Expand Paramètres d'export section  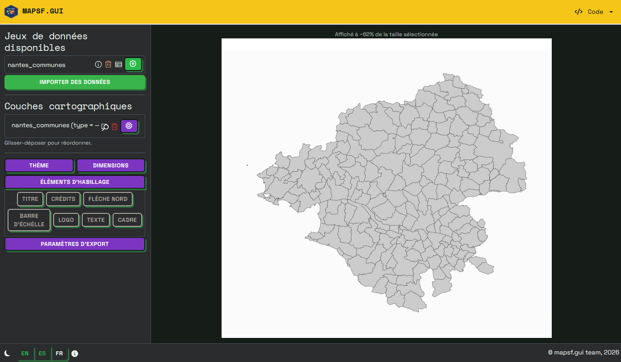pyautogui.click(x=75, y=244)
